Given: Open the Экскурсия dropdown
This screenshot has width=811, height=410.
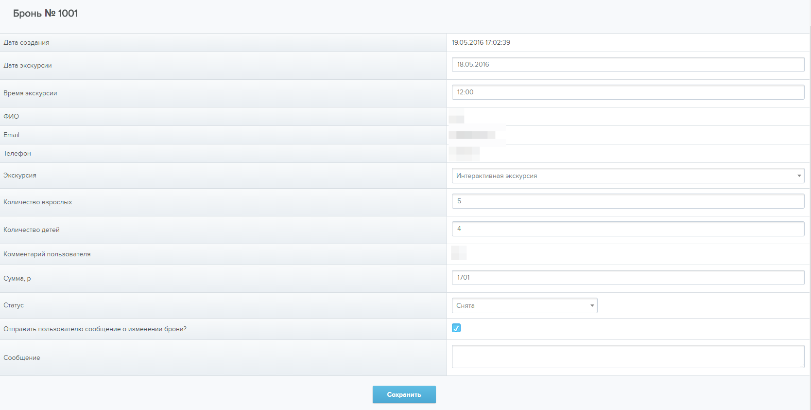Looking at the screenshot, I should point(627,176).
